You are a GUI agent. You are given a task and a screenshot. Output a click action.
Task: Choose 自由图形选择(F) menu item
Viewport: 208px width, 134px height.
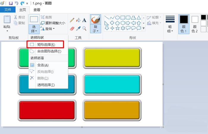(48, 51)
